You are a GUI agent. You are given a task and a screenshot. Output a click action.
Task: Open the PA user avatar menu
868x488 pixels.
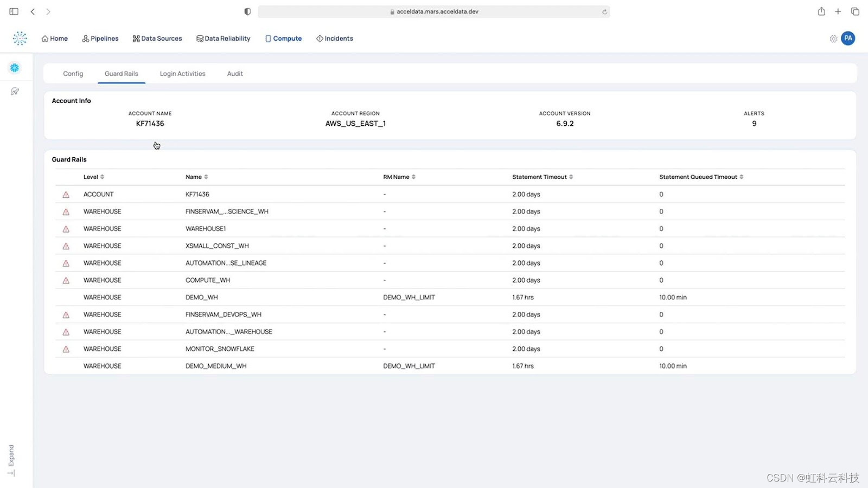(848, 38)
